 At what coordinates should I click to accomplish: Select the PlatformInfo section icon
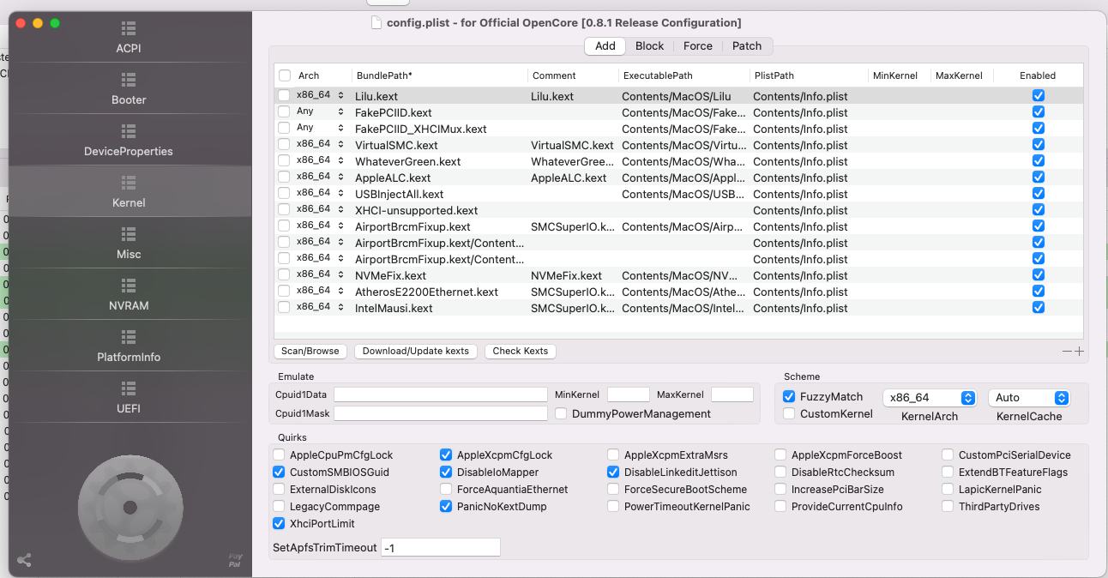point(129,337)
